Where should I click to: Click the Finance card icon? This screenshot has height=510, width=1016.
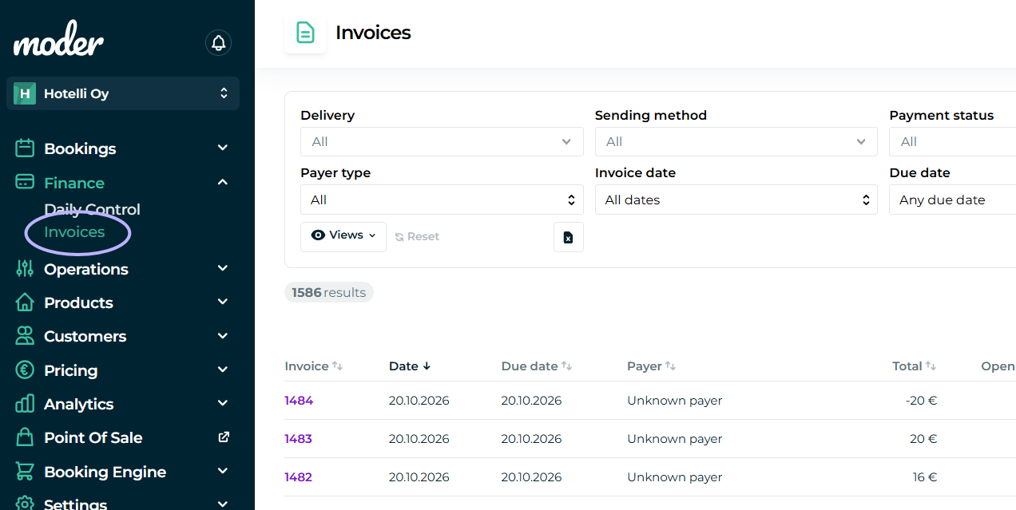pyautogui.click(x=25, y=182)
